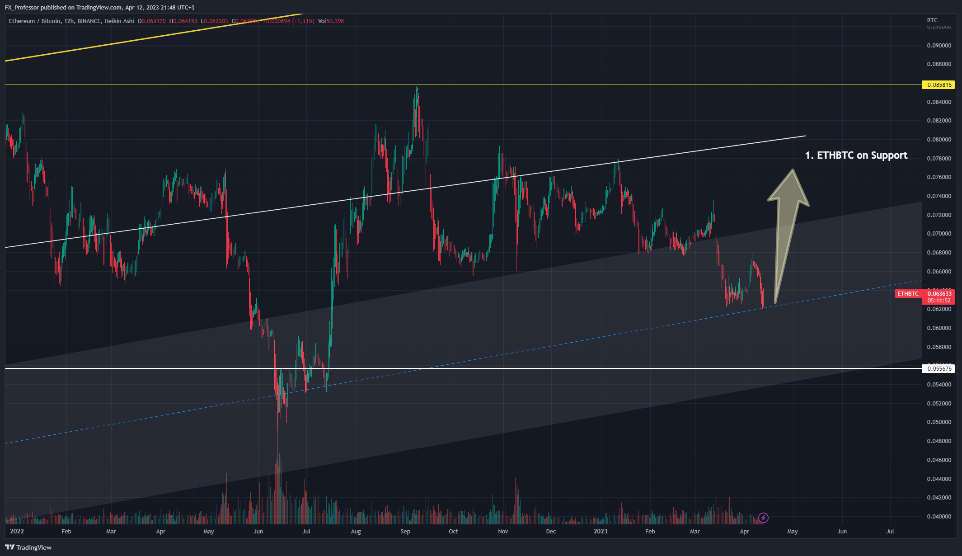The image size is (962, 556).
Task: Click the 0.078000 tick on price axis
Action: tap(939, 158)
